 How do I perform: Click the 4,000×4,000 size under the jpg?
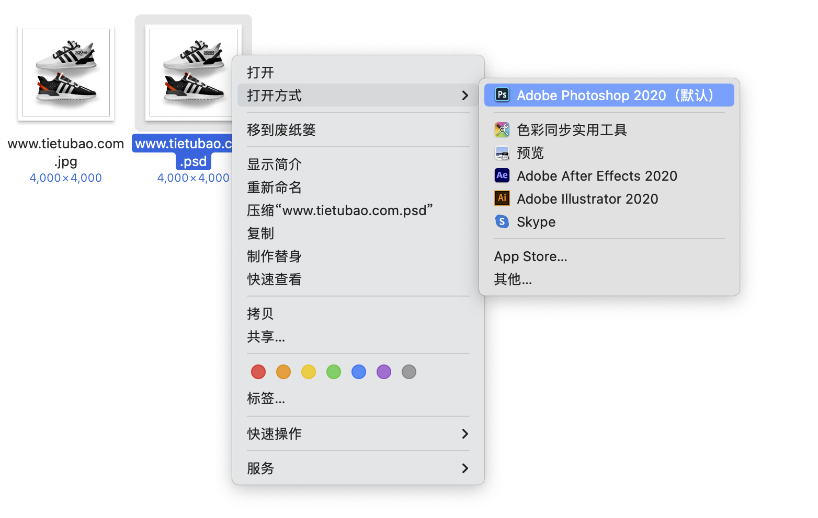[66, 178]
